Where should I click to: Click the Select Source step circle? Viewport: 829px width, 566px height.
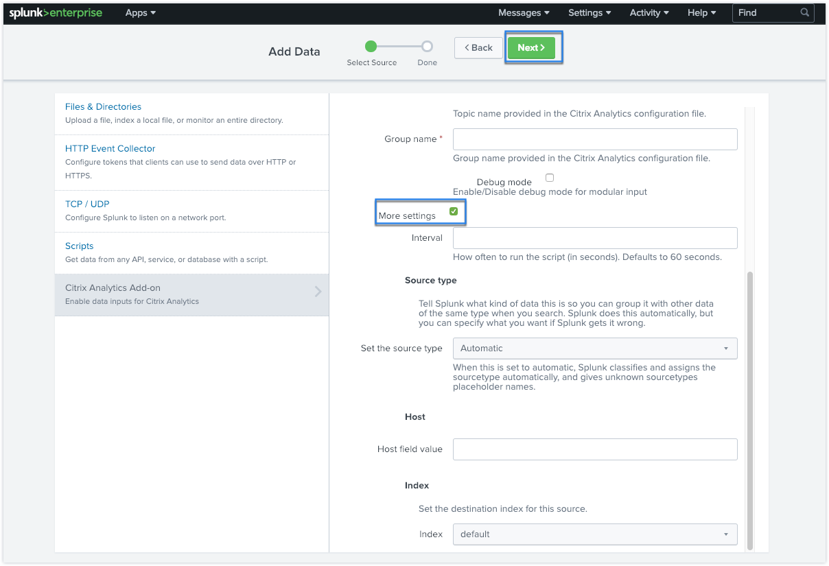371,47
